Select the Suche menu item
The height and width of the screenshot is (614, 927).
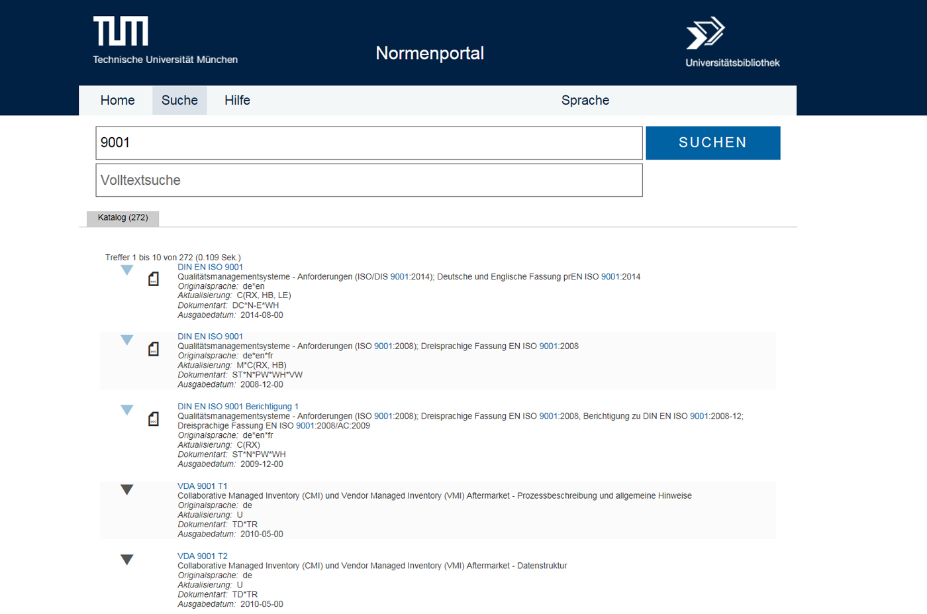point(179,100)
